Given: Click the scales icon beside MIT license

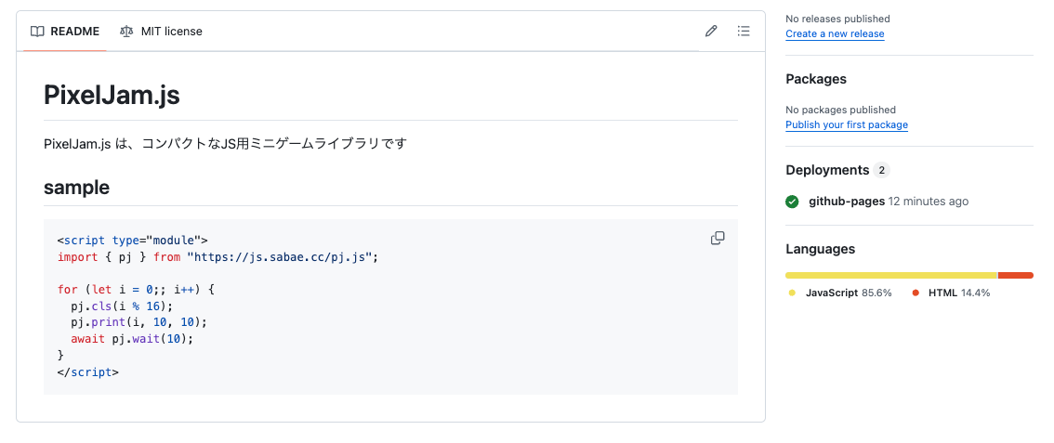Looking at the screenshot, I should click(x=126, y=32).
